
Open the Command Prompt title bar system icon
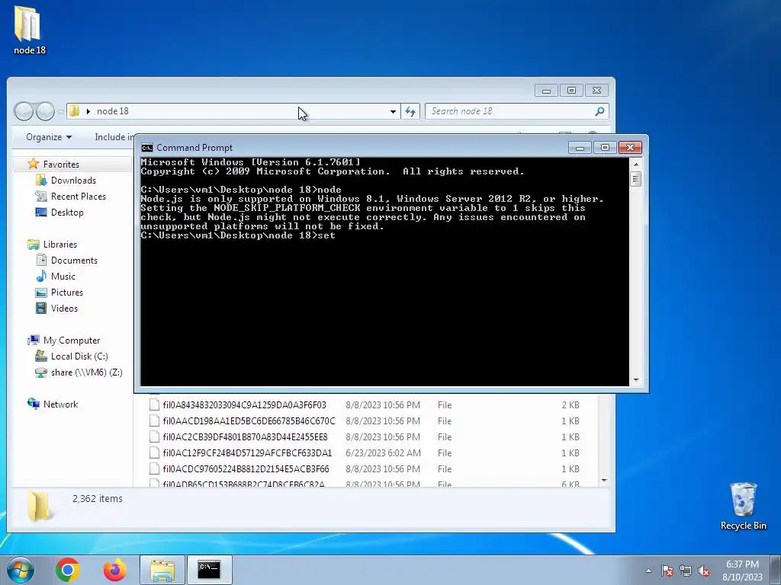[147, 147]
